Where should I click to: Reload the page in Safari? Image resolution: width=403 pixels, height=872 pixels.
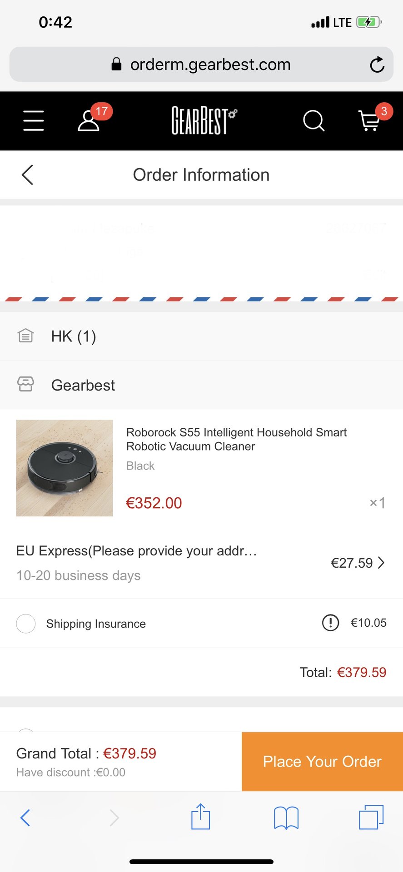pos(377,65)
